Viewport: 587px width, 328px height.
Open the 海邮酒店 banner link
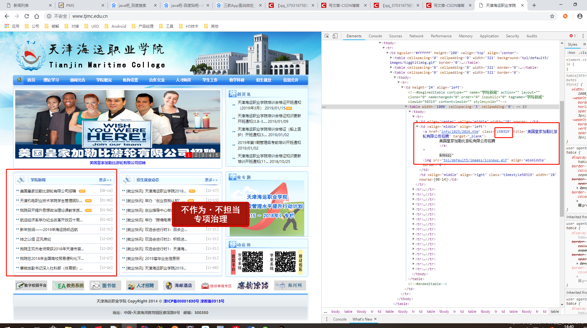pos(179,285)
